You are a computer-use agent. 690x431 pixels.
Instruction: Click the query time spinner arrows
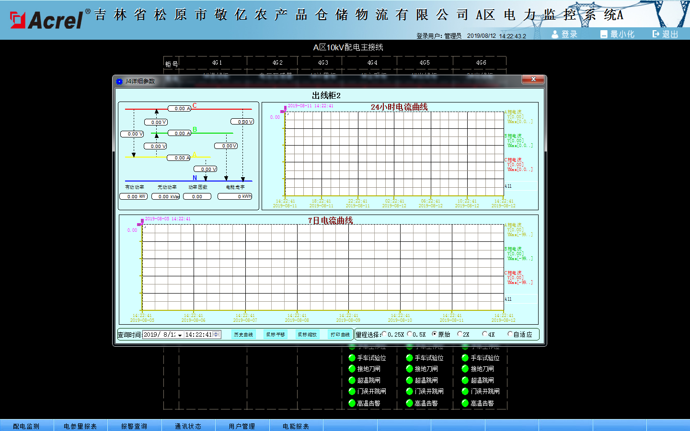click(x=217, y=334)
